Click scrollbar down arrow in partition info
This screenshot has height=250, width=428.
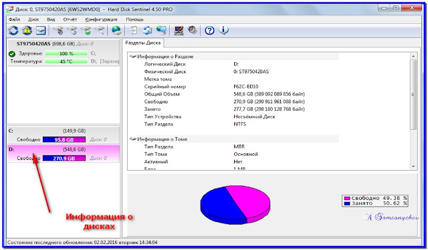point(413,166)
